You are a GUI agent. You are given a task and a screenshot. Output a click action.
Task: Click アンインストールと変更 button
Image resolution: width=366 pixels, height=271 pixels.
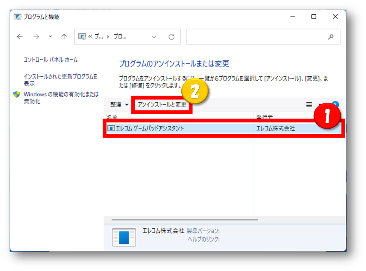pos(162,105)
